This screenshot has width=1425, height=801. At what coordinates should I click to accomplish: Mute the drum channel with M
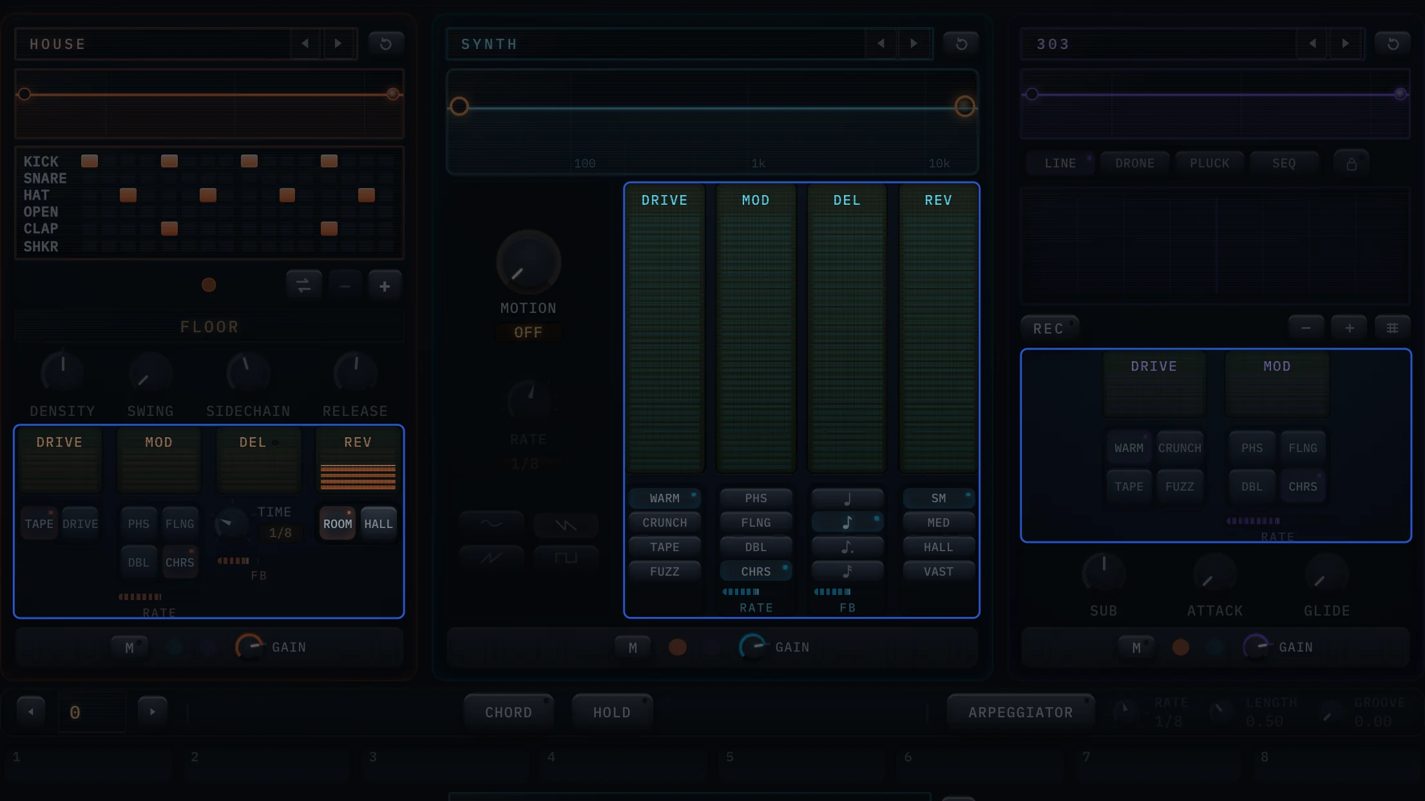pos(129,648)
